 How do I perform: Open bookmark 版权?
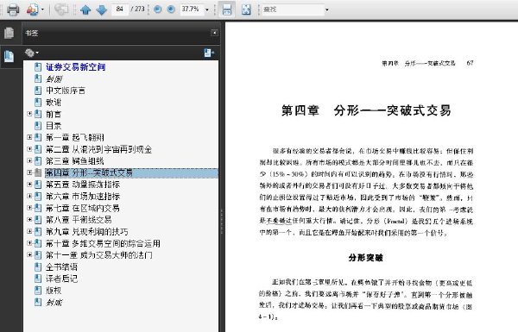coord(54,291)
